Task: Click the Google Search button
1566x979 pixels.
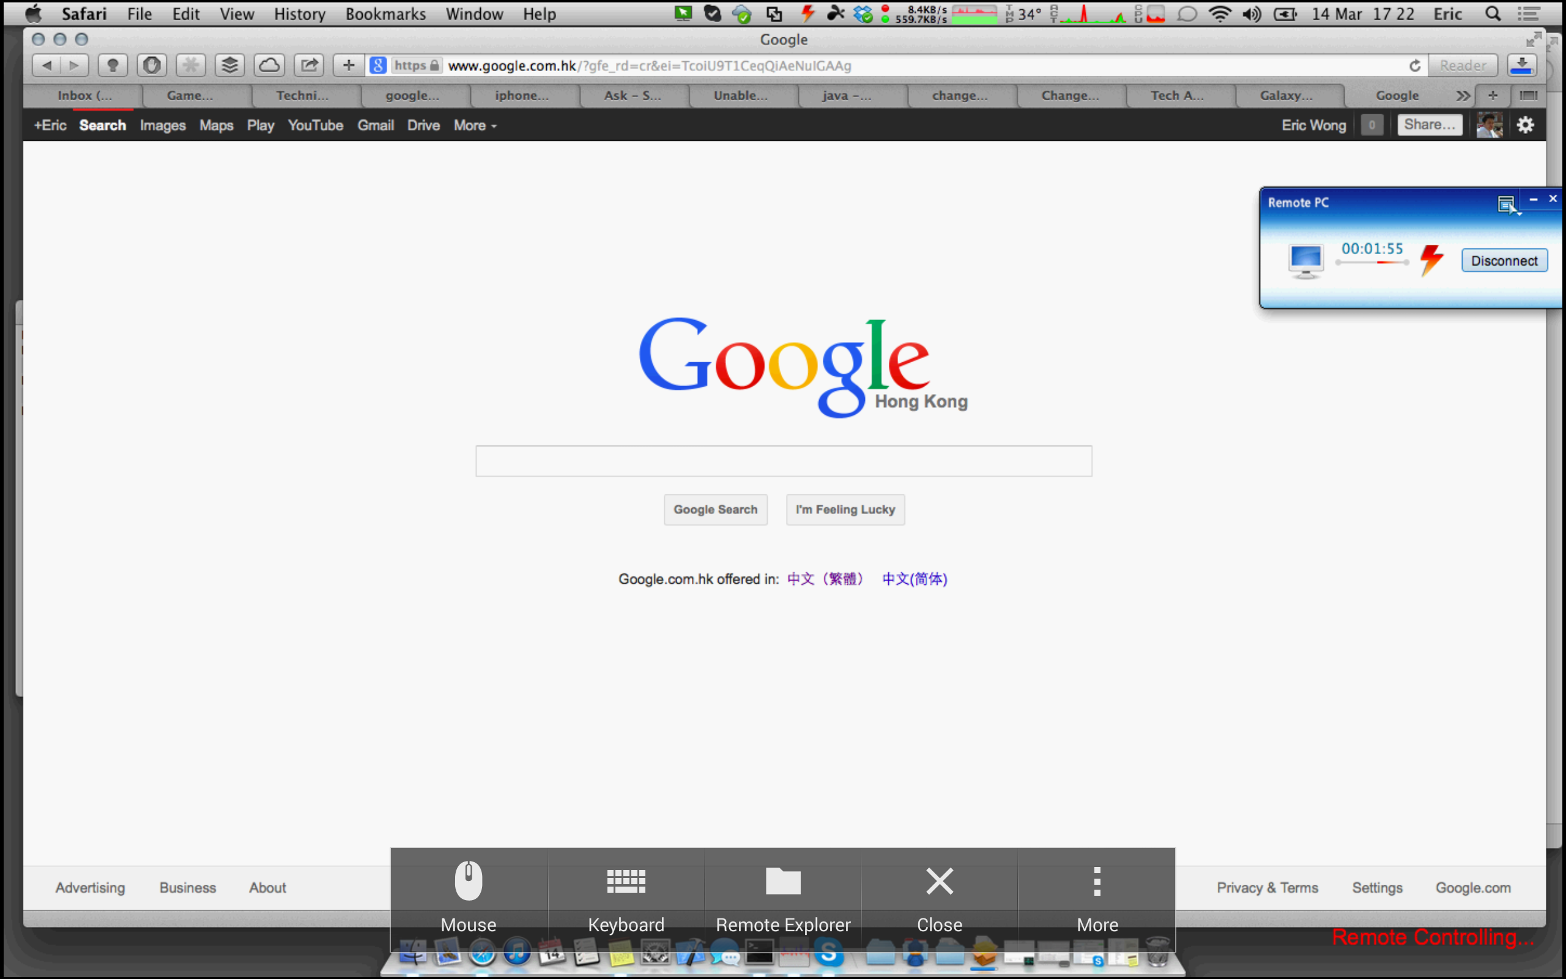Action: (x=715, y=510)
